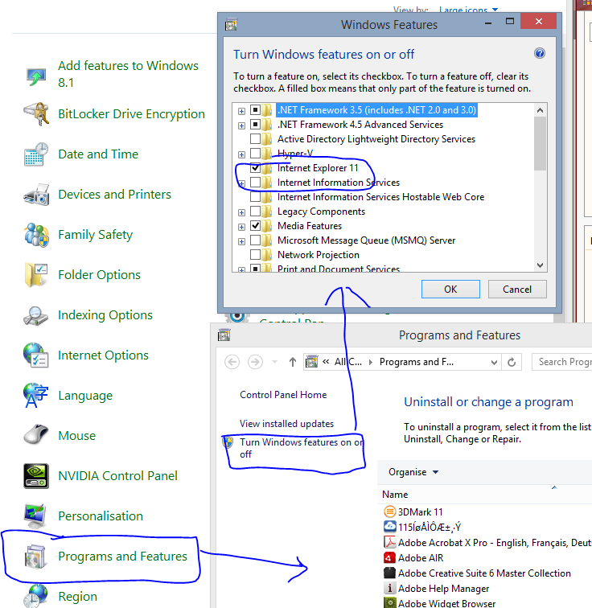This screenshot has width=592, height=608.
Task: Toggle the .NET Framework 3.5 checkbox
Action: click(255, 110)
